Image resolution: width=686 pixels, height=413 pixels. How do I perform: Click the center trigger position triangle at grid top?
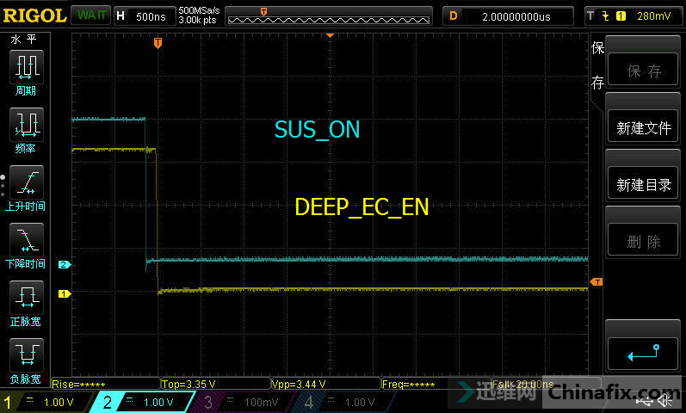[x=331, y=35]
